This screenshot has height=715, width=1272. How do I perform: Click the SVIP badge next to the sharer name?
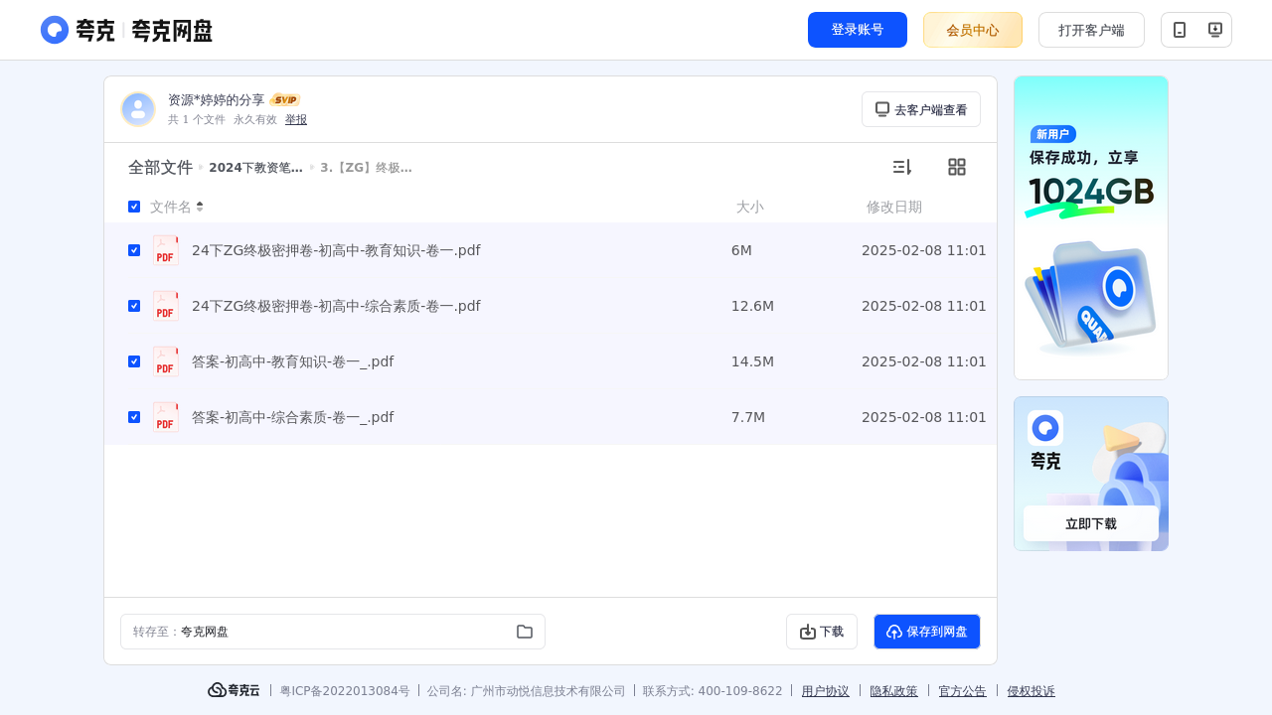tap(285, 100)
